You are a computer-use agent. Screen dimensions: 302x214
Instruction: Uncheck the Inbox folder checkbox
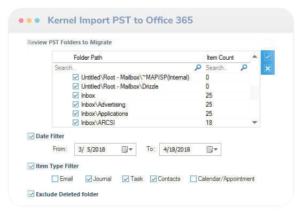point(75,96)
